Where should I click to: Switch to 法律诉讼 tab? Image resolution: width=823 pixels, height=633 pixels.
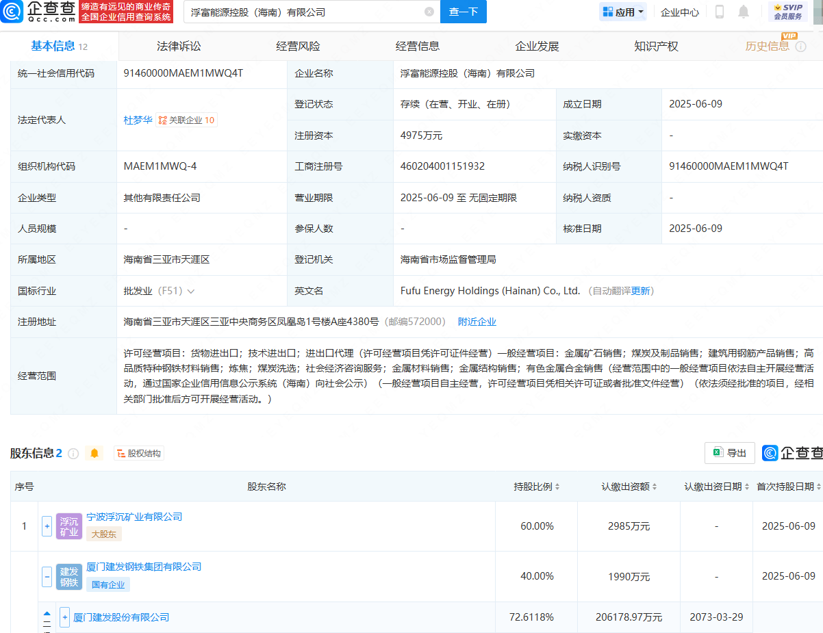click(179, 47)
